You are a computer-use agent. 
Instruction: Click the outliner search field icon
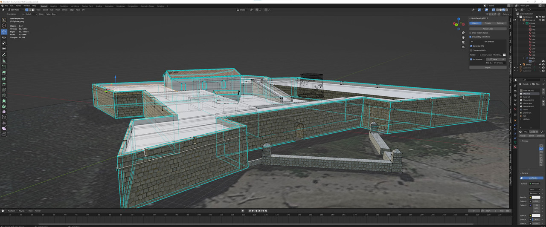click(529, 10)
